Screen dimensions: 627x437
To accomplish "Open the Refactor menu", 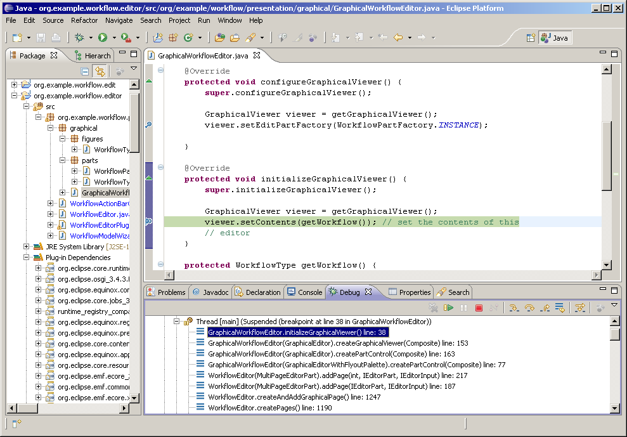I will coord(84,20).
